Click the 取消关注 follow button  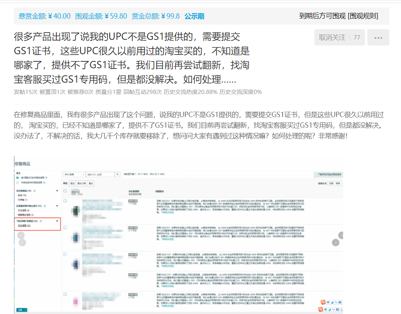[339, 37]
